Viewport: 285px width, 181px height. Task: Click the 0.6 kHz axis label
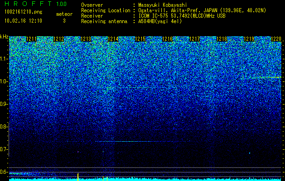click(4, 172)
